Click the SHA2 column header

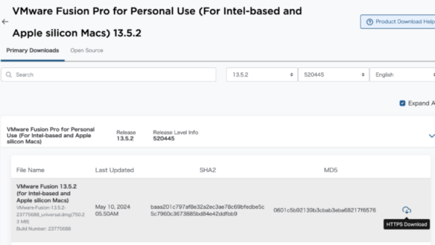point(207,170)
